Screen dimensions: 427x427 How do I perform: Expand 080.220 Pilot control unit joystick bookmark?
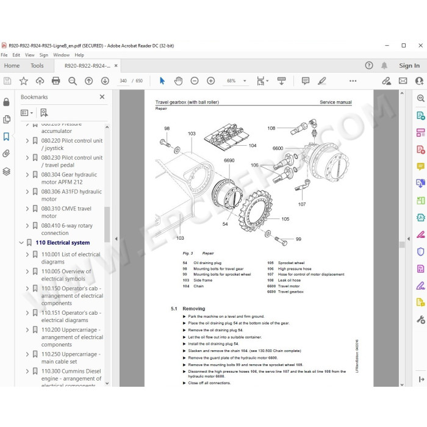27,141
